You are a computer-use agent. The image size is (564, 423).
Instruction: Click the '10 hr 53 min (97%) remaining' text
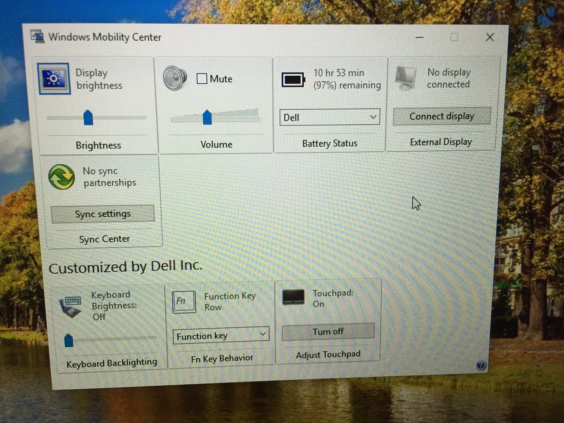347,79
